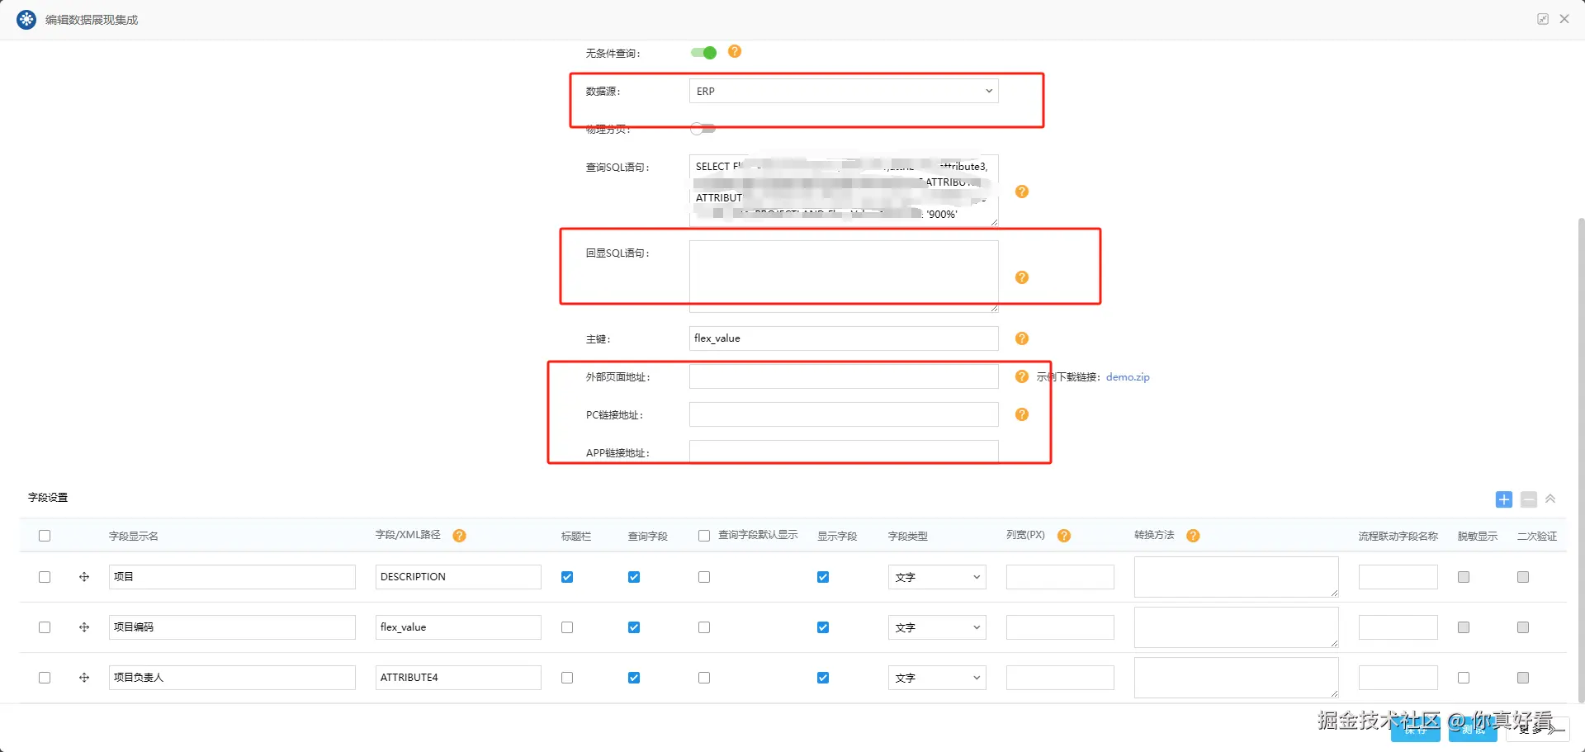This screenshot has height=752, width=1585.
Task: Add a new field row with plus icon
Action: pyautogui.click(x=1504, y=499)
